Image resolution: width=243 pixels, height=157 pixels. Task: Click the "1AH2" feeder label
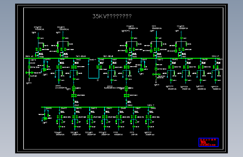click(78, 60)
